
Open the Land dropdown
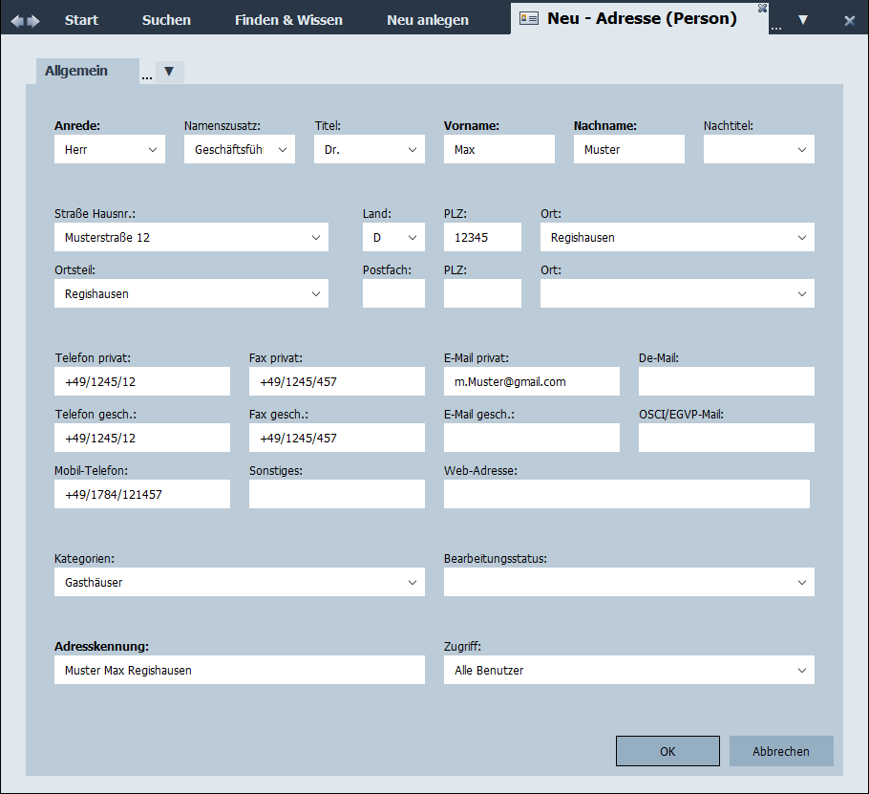point(413,238)
